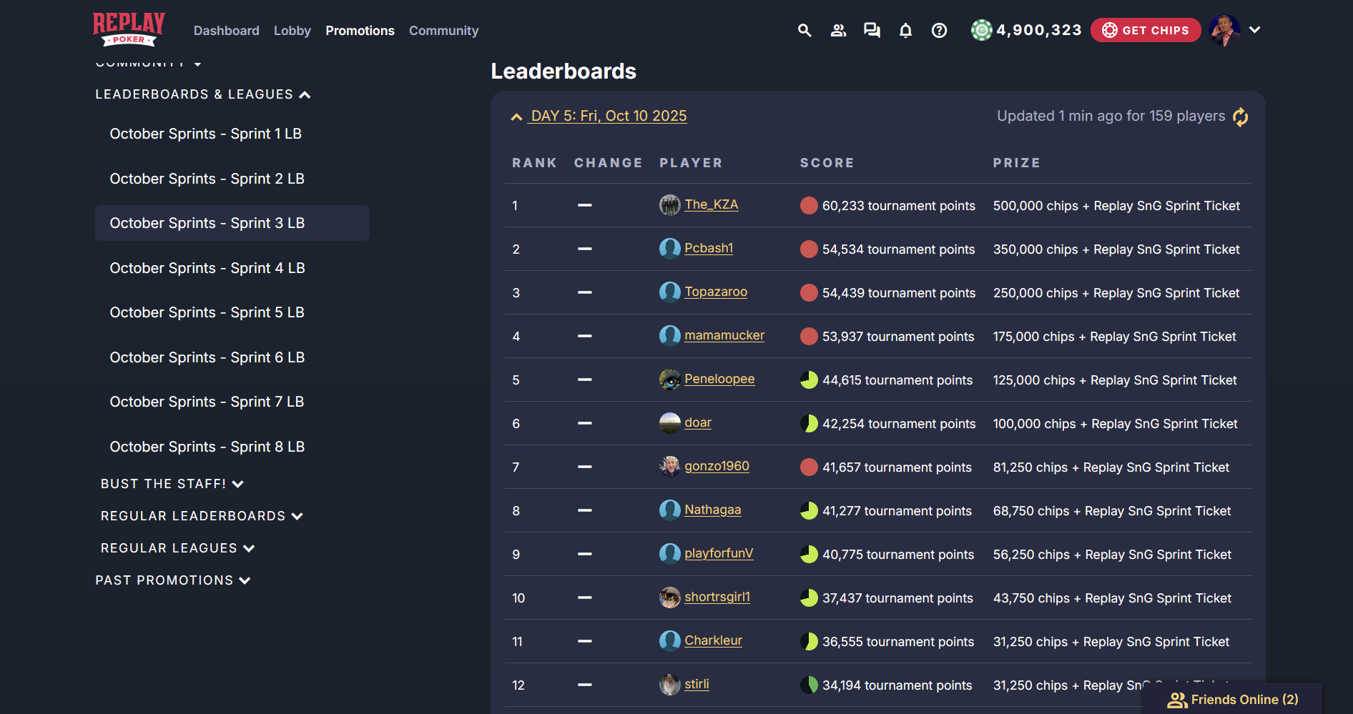The image size is (1353, 714).
Task: Click stirli player avatar
Action: point(669,685)
